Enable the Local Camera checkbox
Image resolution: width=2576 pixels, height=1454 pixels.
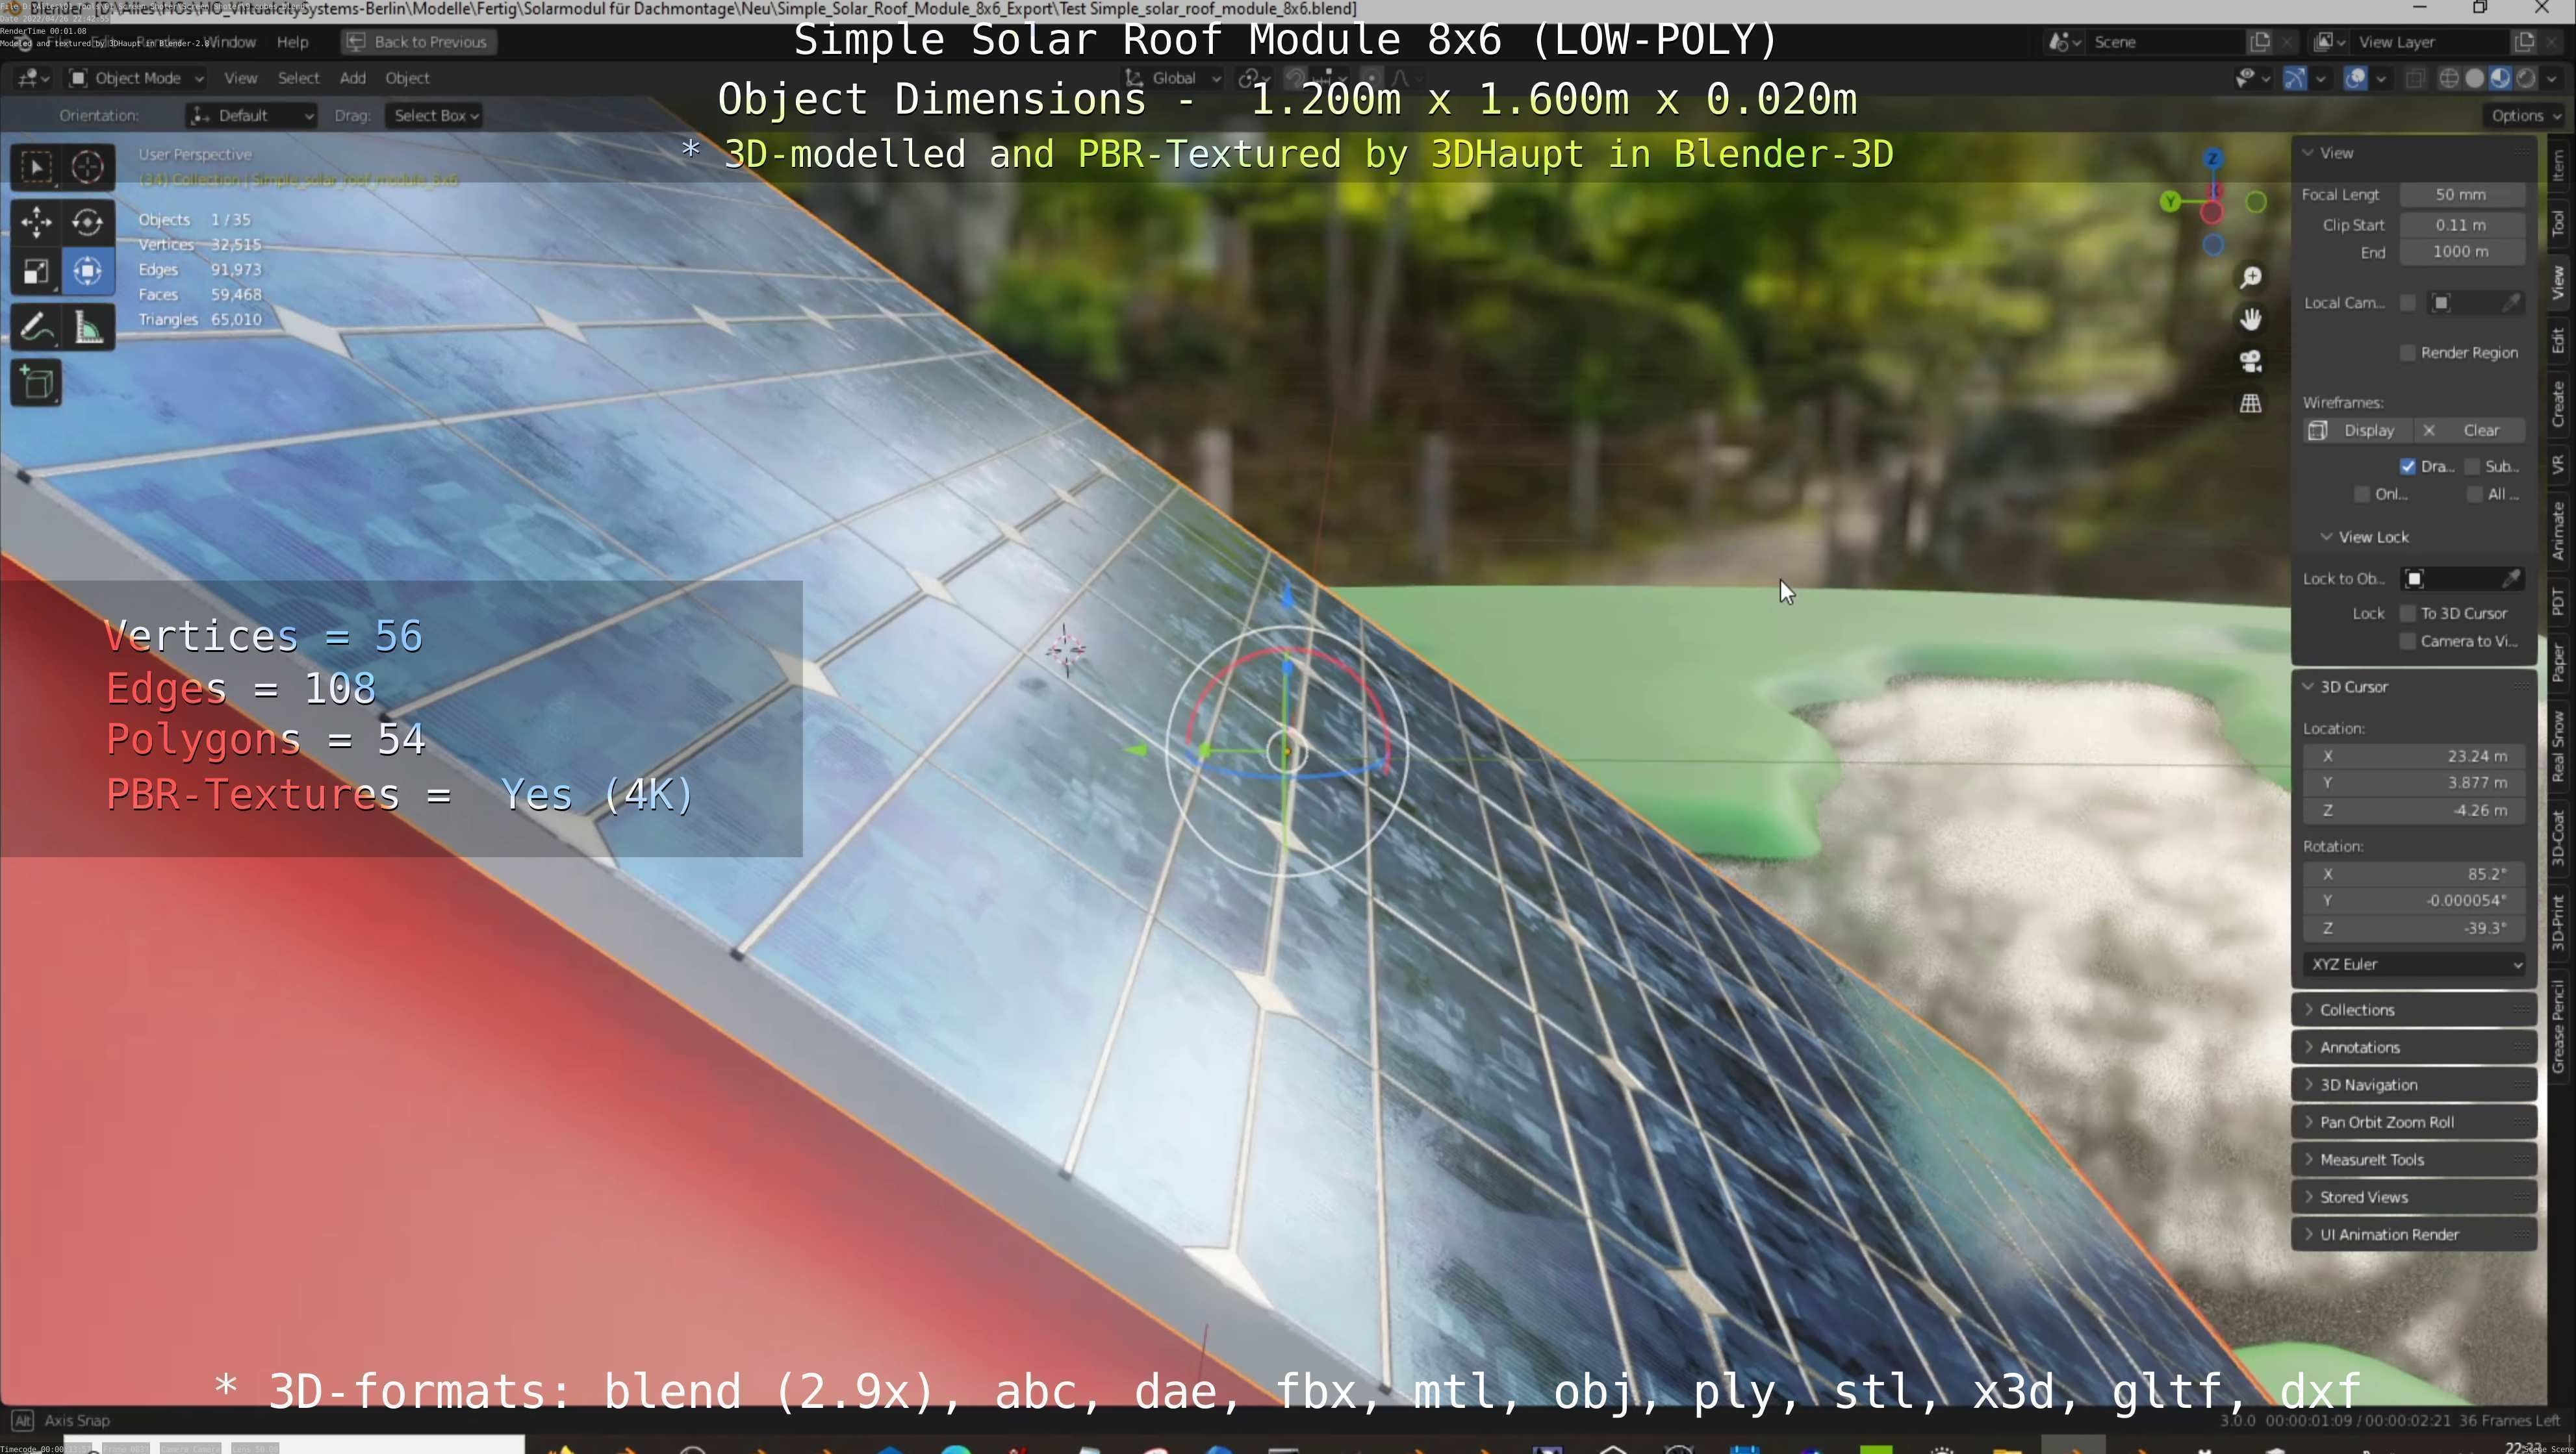pyautogui.click(x=2408, y=304)
